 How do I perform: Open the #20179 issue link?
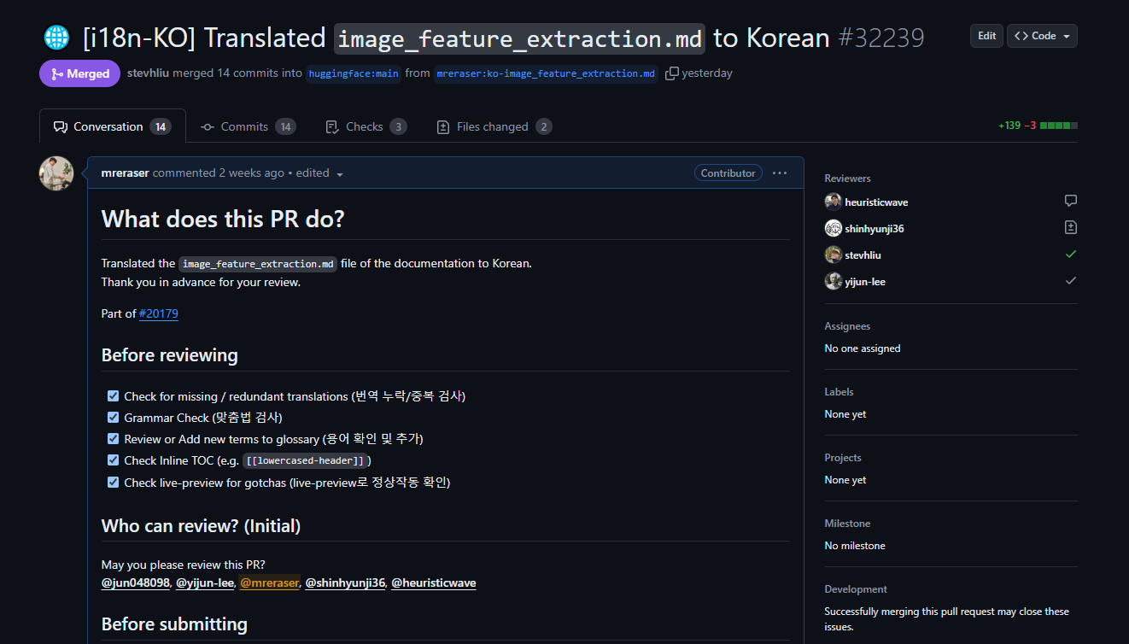pos(159,313)
